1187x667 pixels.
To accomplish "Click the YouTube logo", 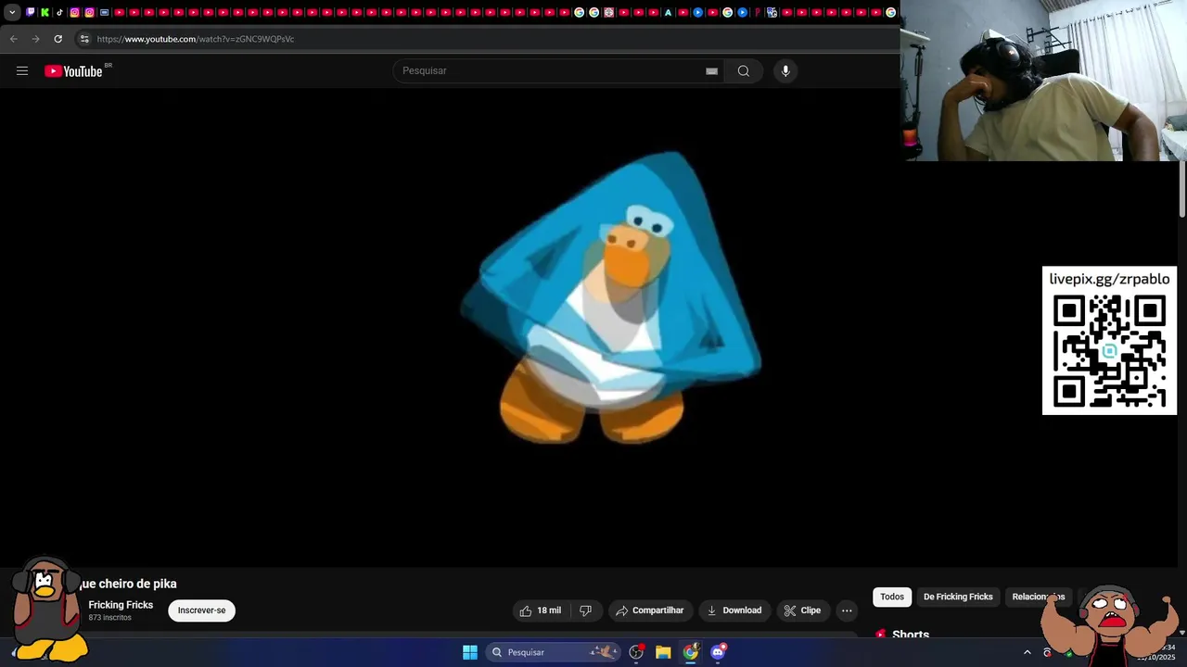I will click(74, 71).
